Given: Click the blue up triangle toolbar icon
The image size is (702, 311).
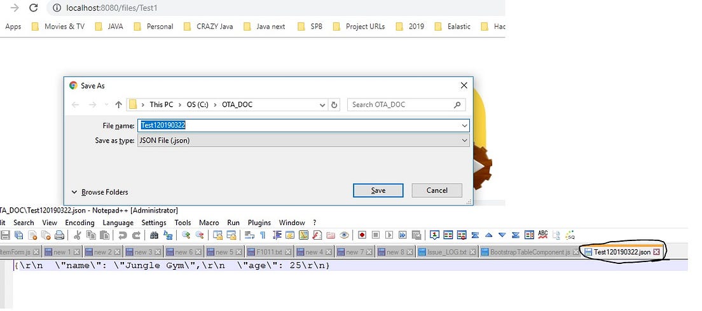Looking at the screenshot, I should pos(489,235).
